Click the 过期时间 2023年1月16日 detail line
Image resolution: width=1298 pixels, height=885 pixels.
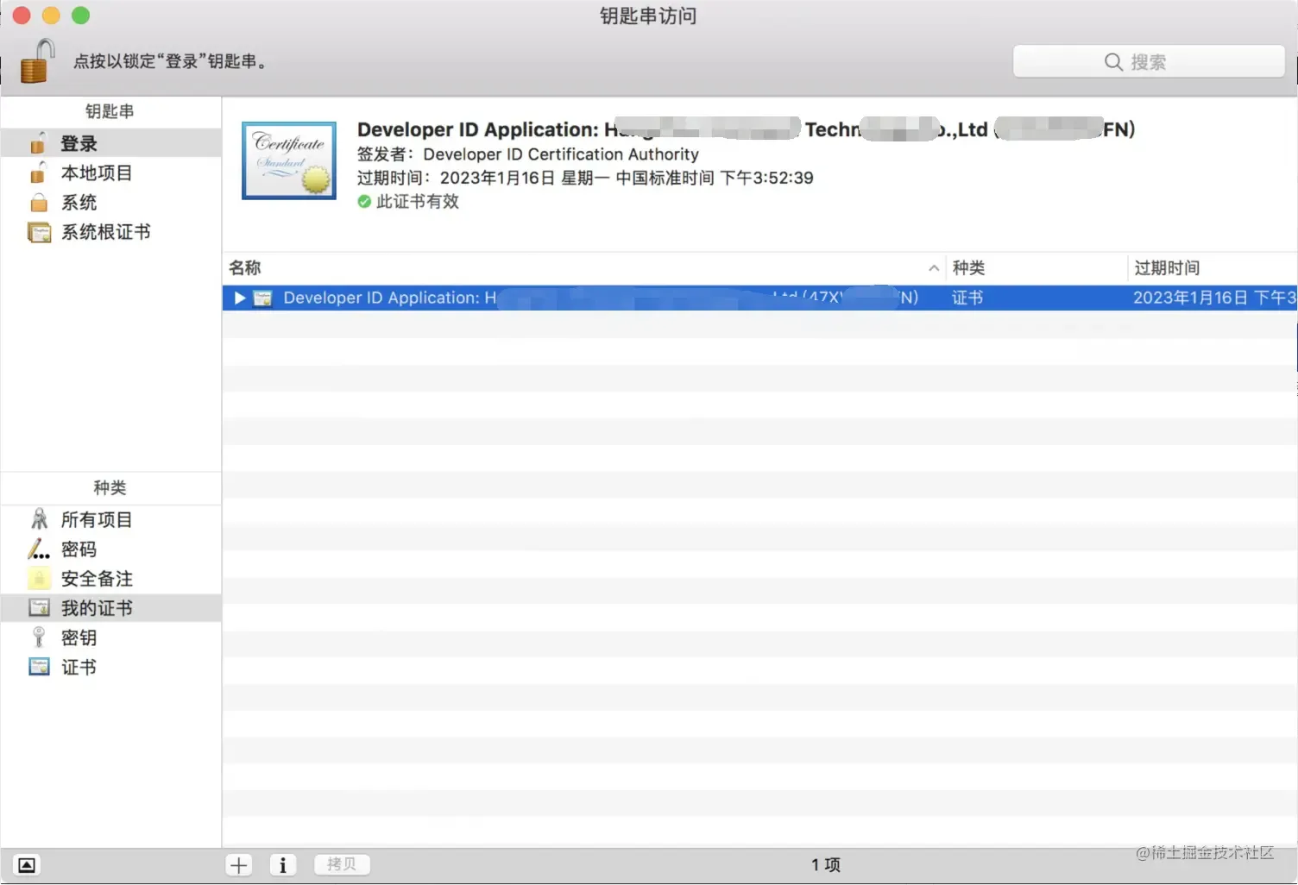point(585,178)
